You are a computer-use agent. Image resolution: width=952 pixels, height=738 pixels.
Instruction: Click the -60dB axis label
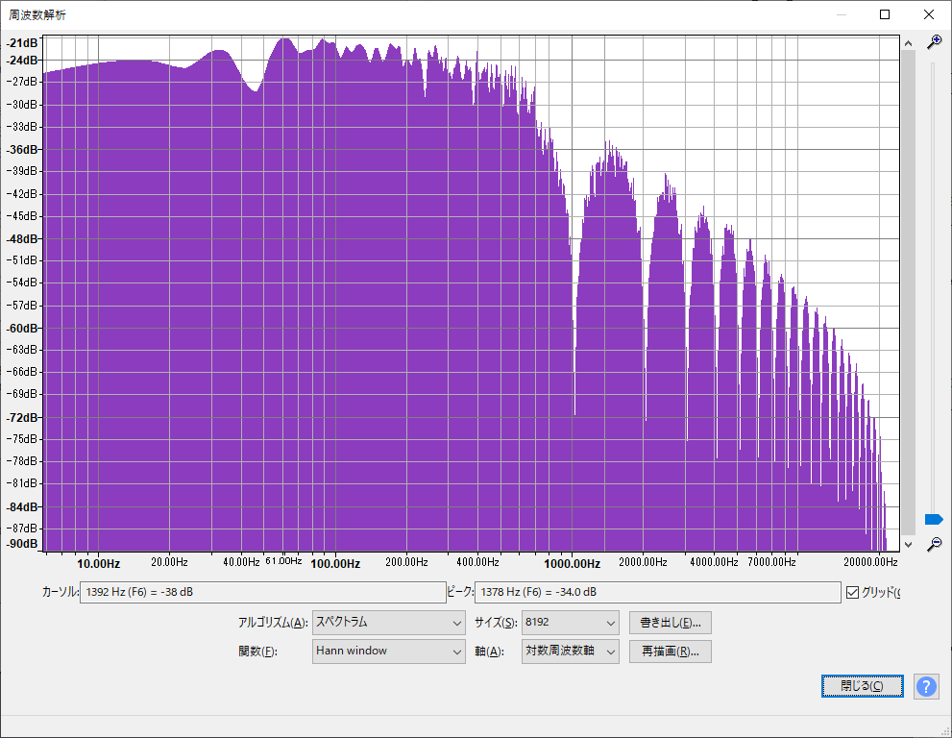(22, 328)
